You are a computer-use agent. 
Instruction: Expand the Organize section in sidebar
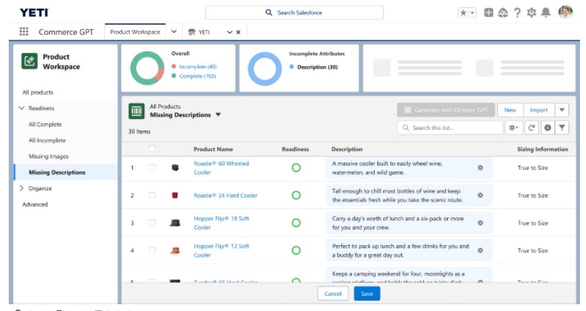click(21, 188)
